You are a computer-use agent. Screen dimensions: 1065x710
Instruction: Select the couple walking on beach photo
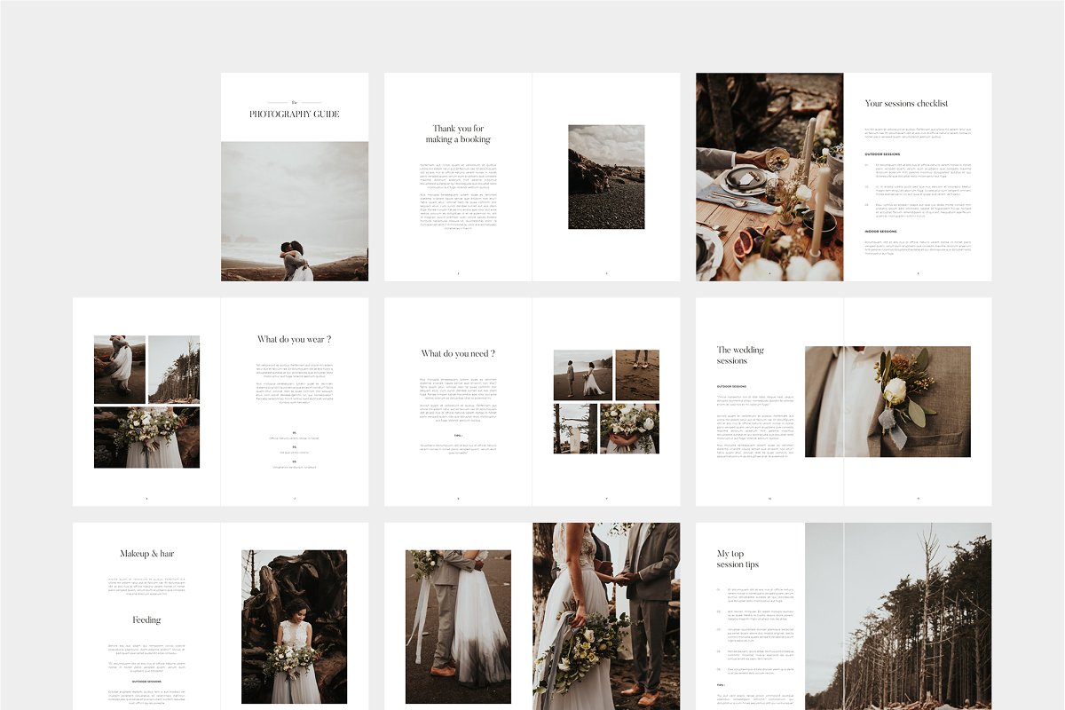click(582, 375)
